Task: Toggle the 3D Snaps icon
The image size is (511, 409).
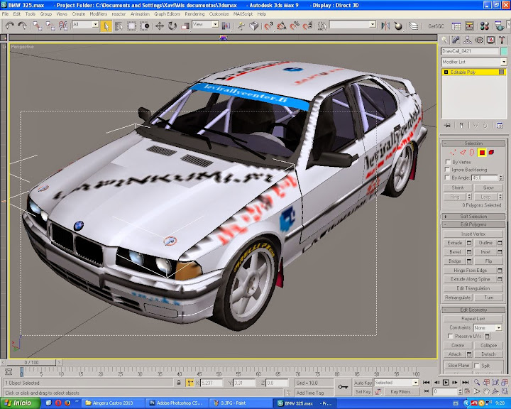Action: tap(268, 26)
